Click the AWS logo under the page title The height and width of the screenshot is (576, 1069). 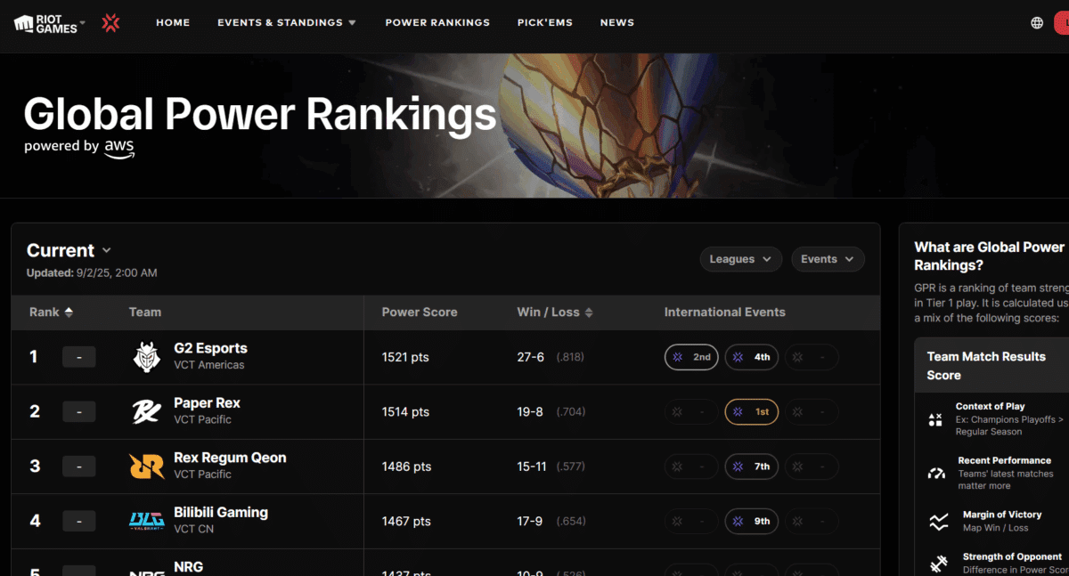(x=118, y=150)
